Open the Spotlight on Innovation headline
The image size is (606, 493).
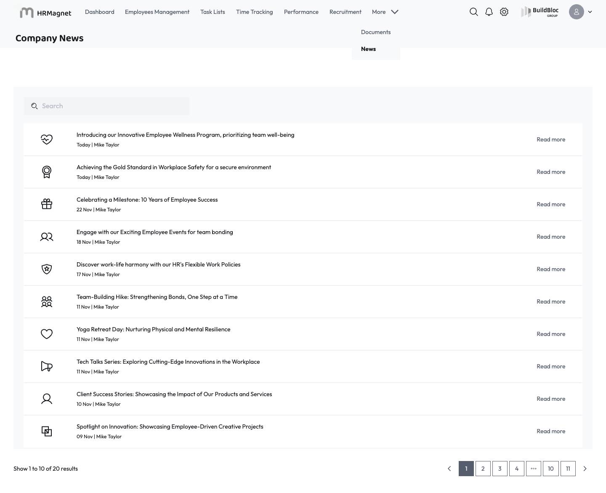coord(170,426)
